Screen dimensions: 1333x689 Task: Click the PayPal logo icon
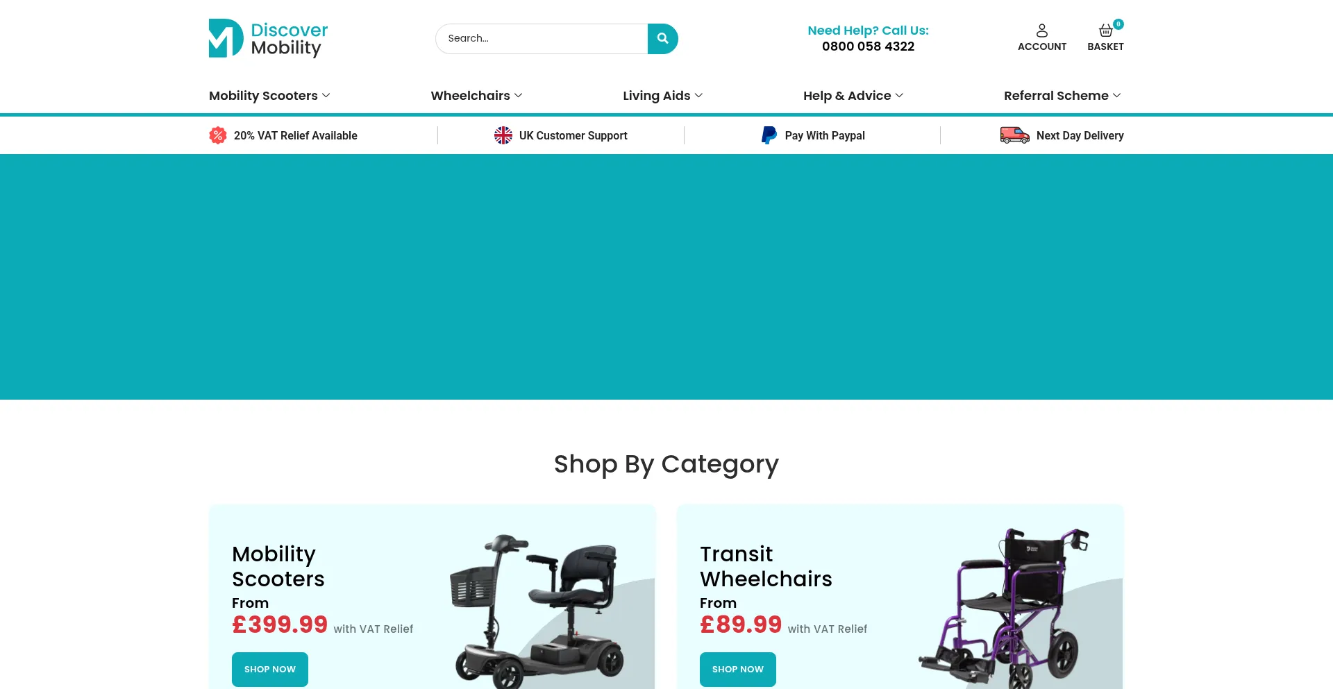[x=769, y=135]
